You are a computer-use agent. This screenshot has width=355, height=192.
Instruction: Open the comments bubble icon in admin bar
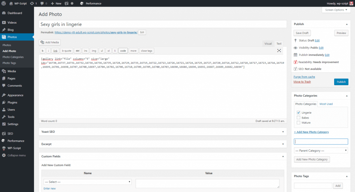[42, 3]
